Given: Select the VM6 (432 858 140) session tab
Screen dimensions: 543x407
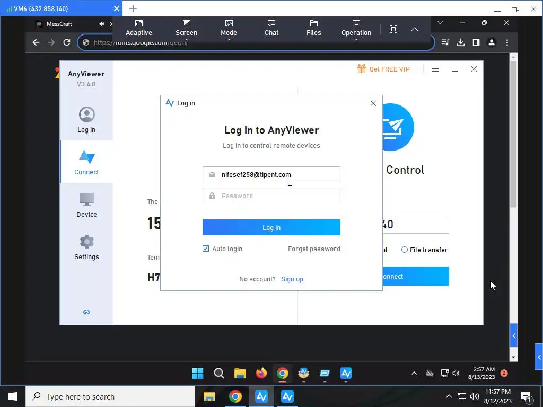Looking at the screenshot, I should coord(60,8).
